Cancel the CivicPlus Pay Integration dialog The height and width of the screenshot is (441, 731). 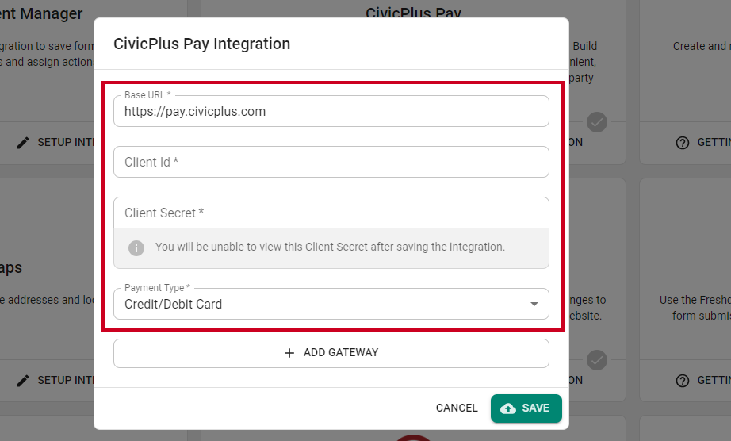tap(457, 408)
